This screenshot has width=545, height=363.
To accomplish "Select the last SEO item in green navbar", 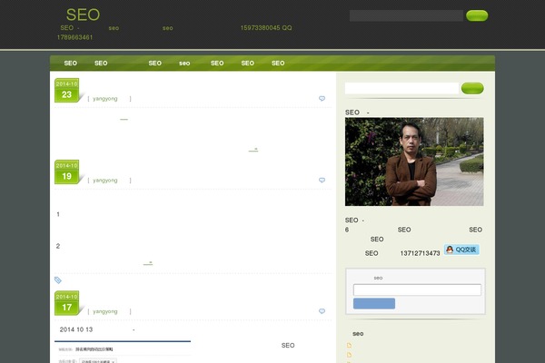I will [x=278, y=64].
